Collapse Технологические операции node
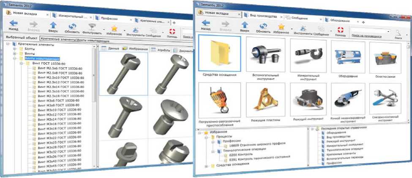Image resolution: width=412 pixels, height=178 pixels. coord(213,151)
